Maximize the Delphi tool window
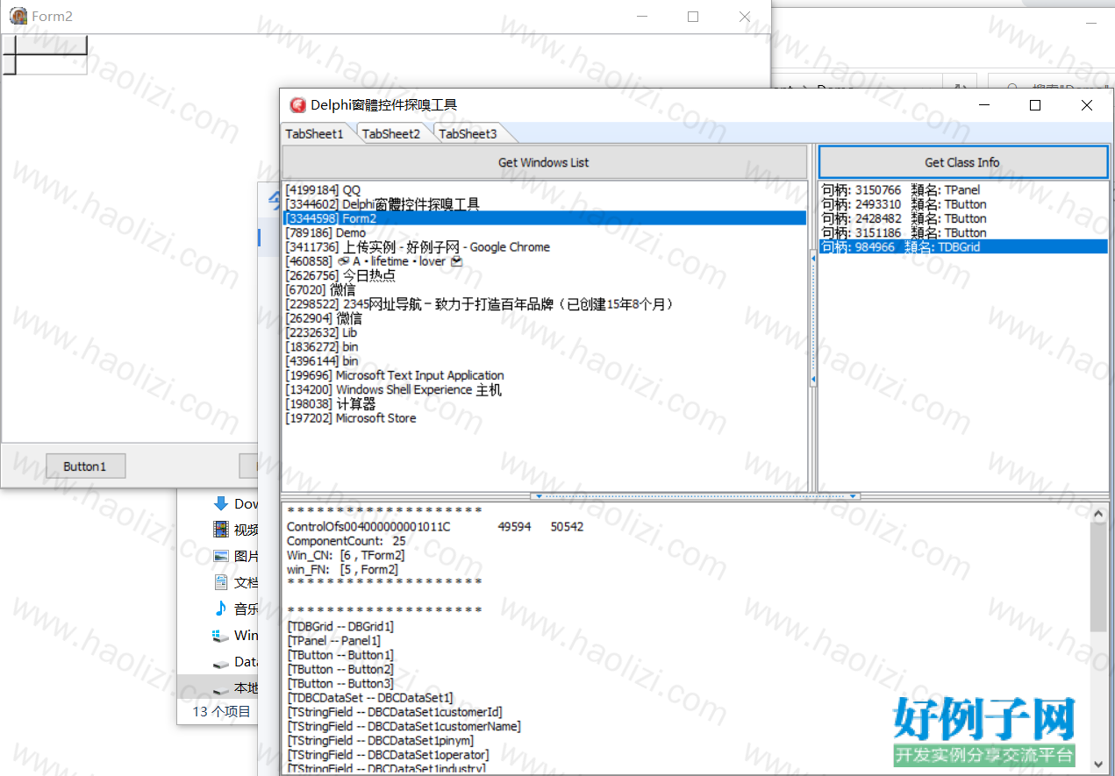 click(x=1035, y=105)
